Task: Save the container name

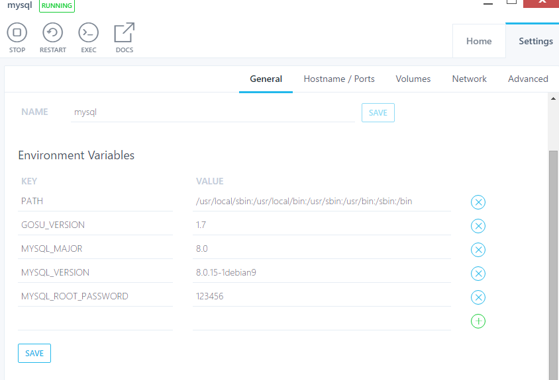Action: point(378,113)
